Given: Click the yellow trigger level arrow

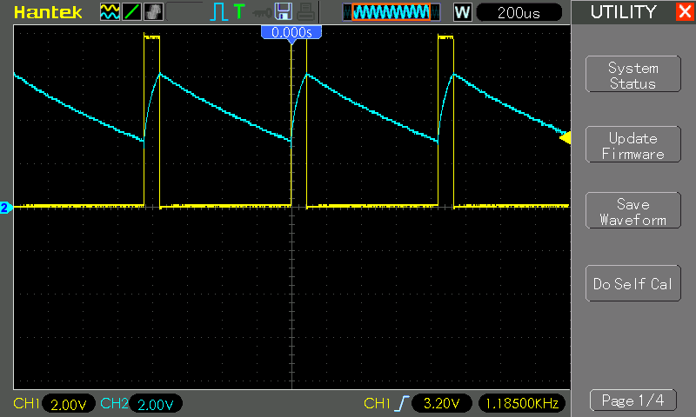Looking at the screenshot, I should tap(565, 138).
